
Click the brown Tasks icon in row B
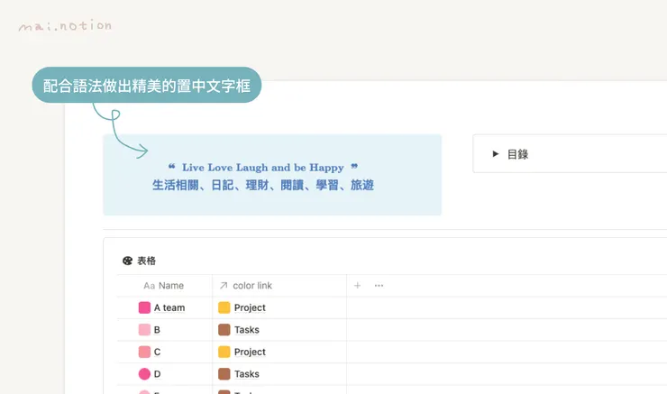pyautogui.click(x=224, y=329)
